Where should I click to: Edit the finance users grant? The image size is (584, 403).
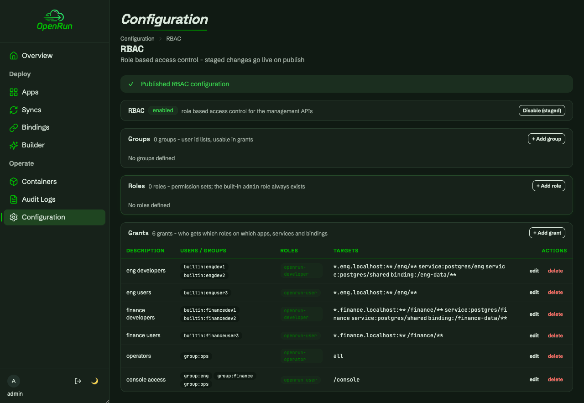tap(534, 335)
